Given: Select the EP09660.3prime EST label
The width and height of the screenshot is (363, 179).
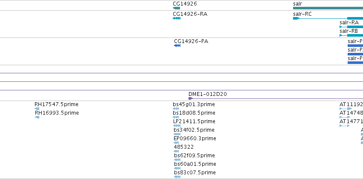Looking at the screenshot, I should pyautogui.click(x=195, y=139).
